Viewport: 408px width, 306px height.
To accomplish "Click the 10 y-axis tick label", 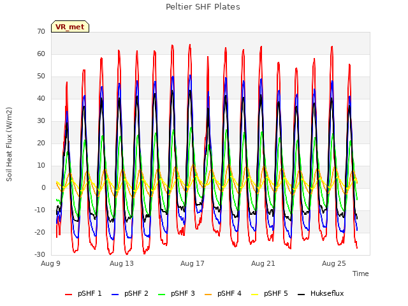I will [x=41, y=166].
